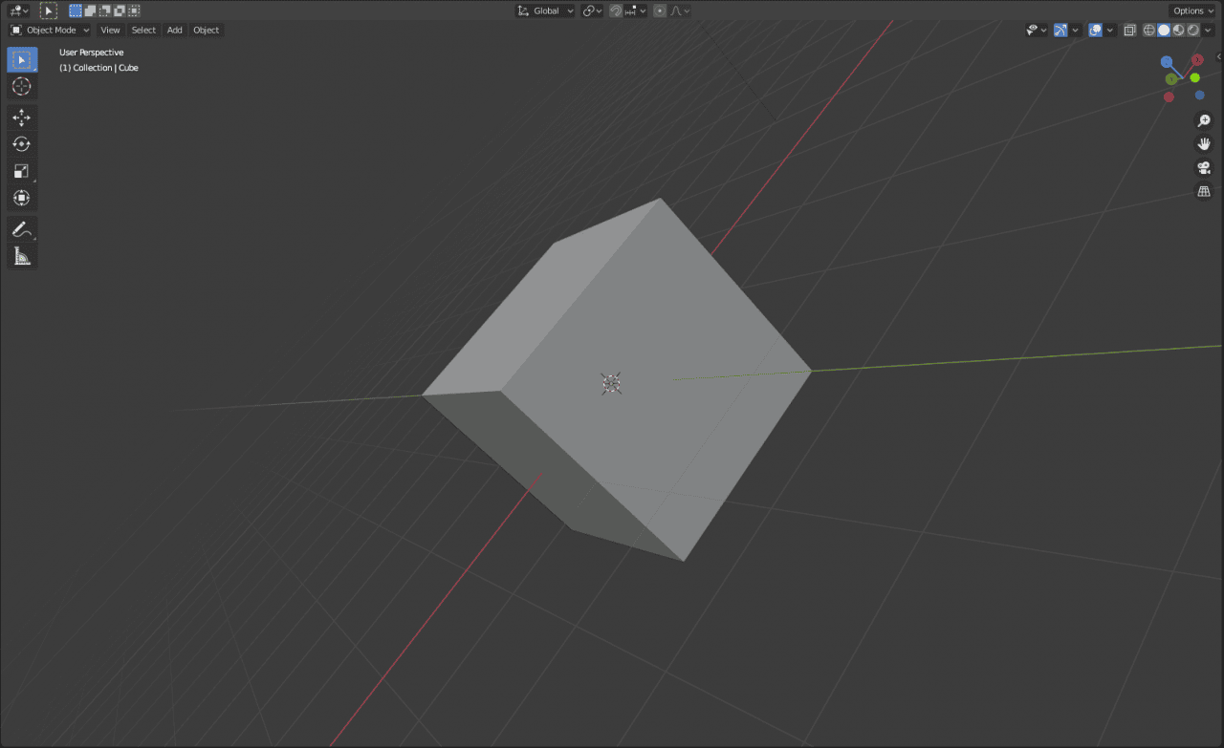Open the Object menu
Screen dimensions: 1224x748
[206, 30]
